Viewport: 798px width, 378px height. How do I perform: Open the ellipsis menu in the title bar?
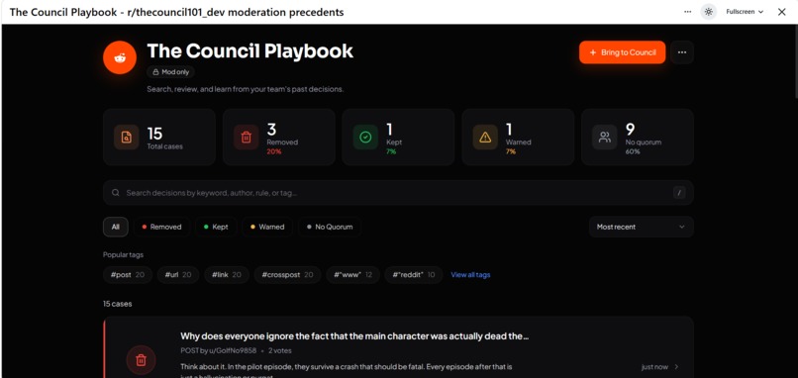(687, 12)
